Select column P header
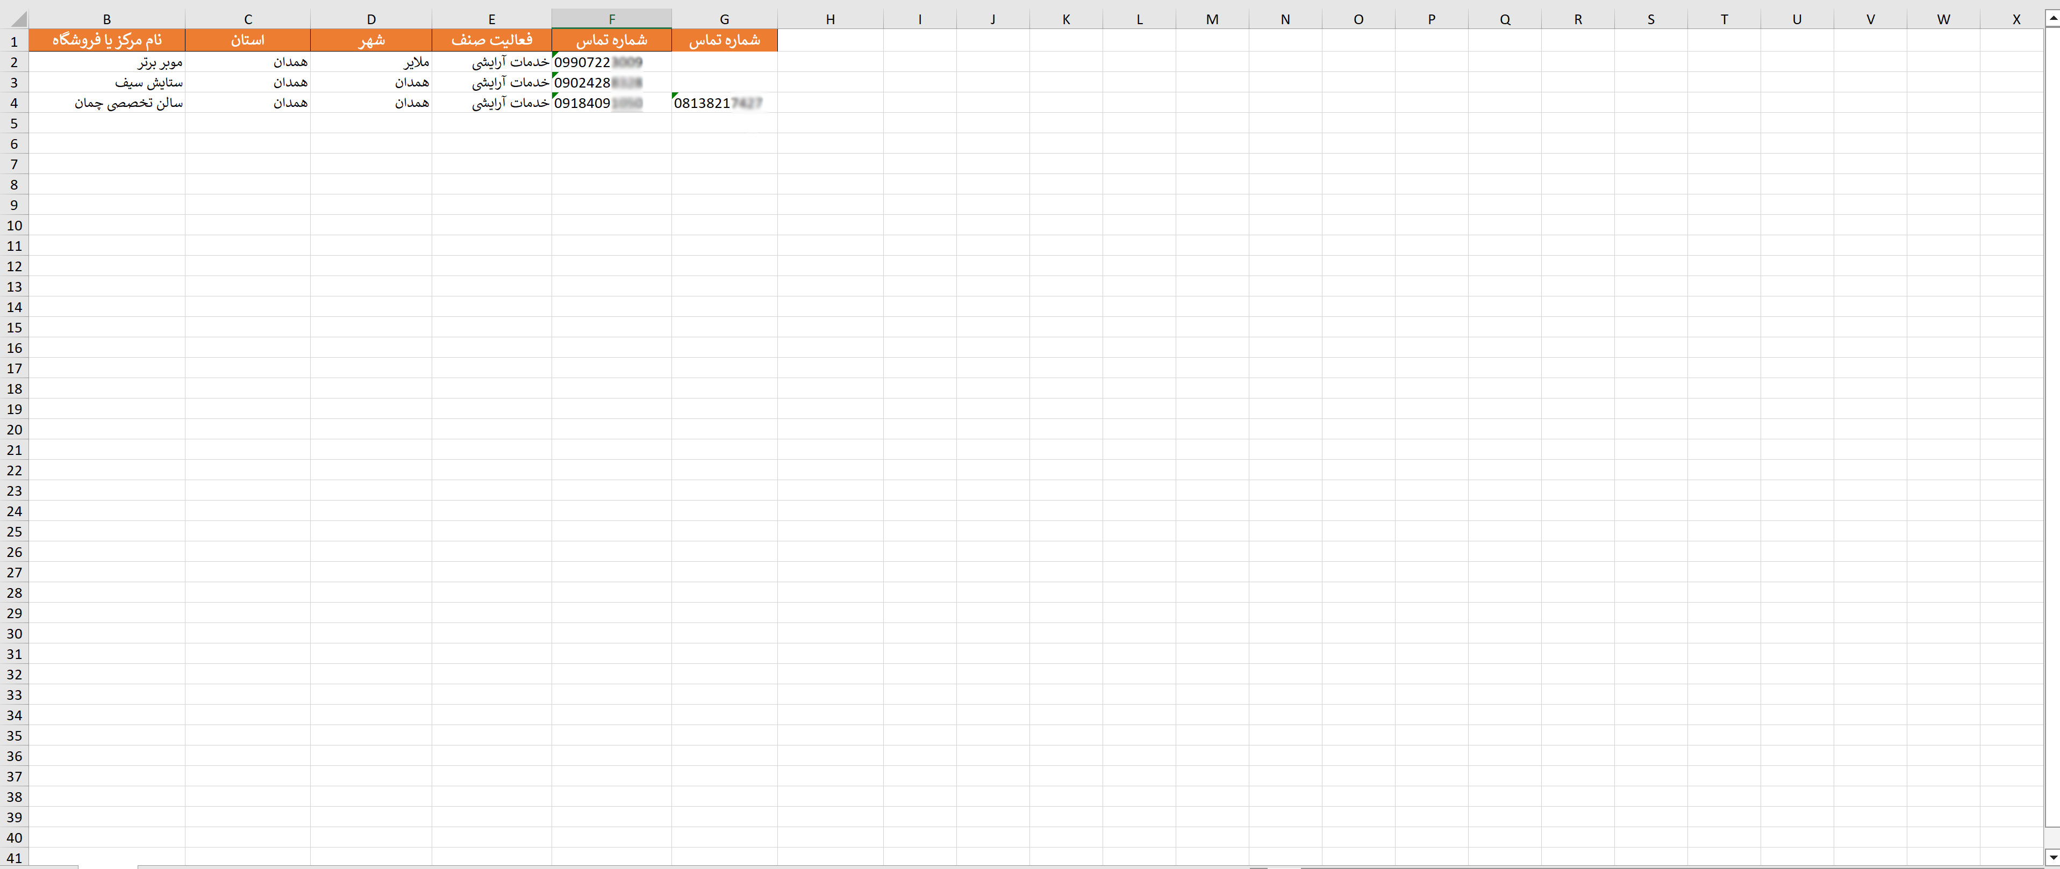The width and height of the screenshot is (2060, 869). pyautogui.click(x=1432, y=19)
